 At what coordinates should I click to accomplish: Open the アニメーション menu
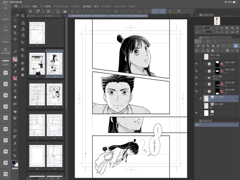point(61,6)
